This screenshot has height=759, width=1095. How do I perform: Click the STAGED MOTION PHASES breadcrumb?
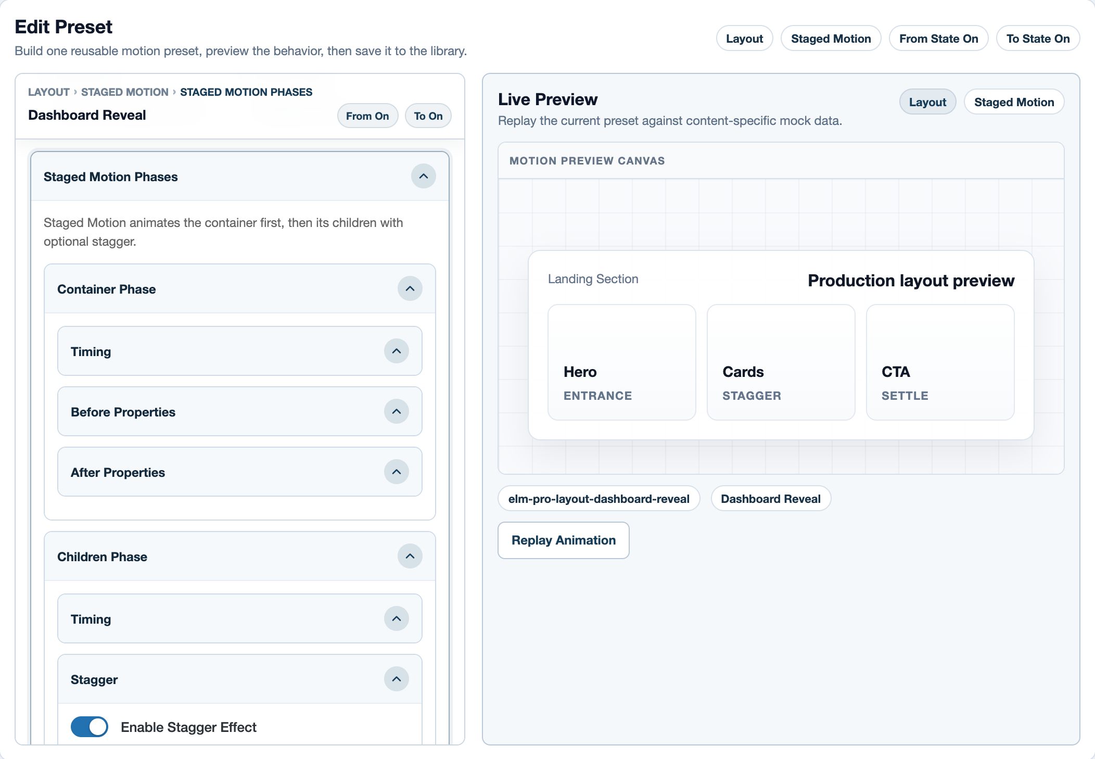coord(246,92)
